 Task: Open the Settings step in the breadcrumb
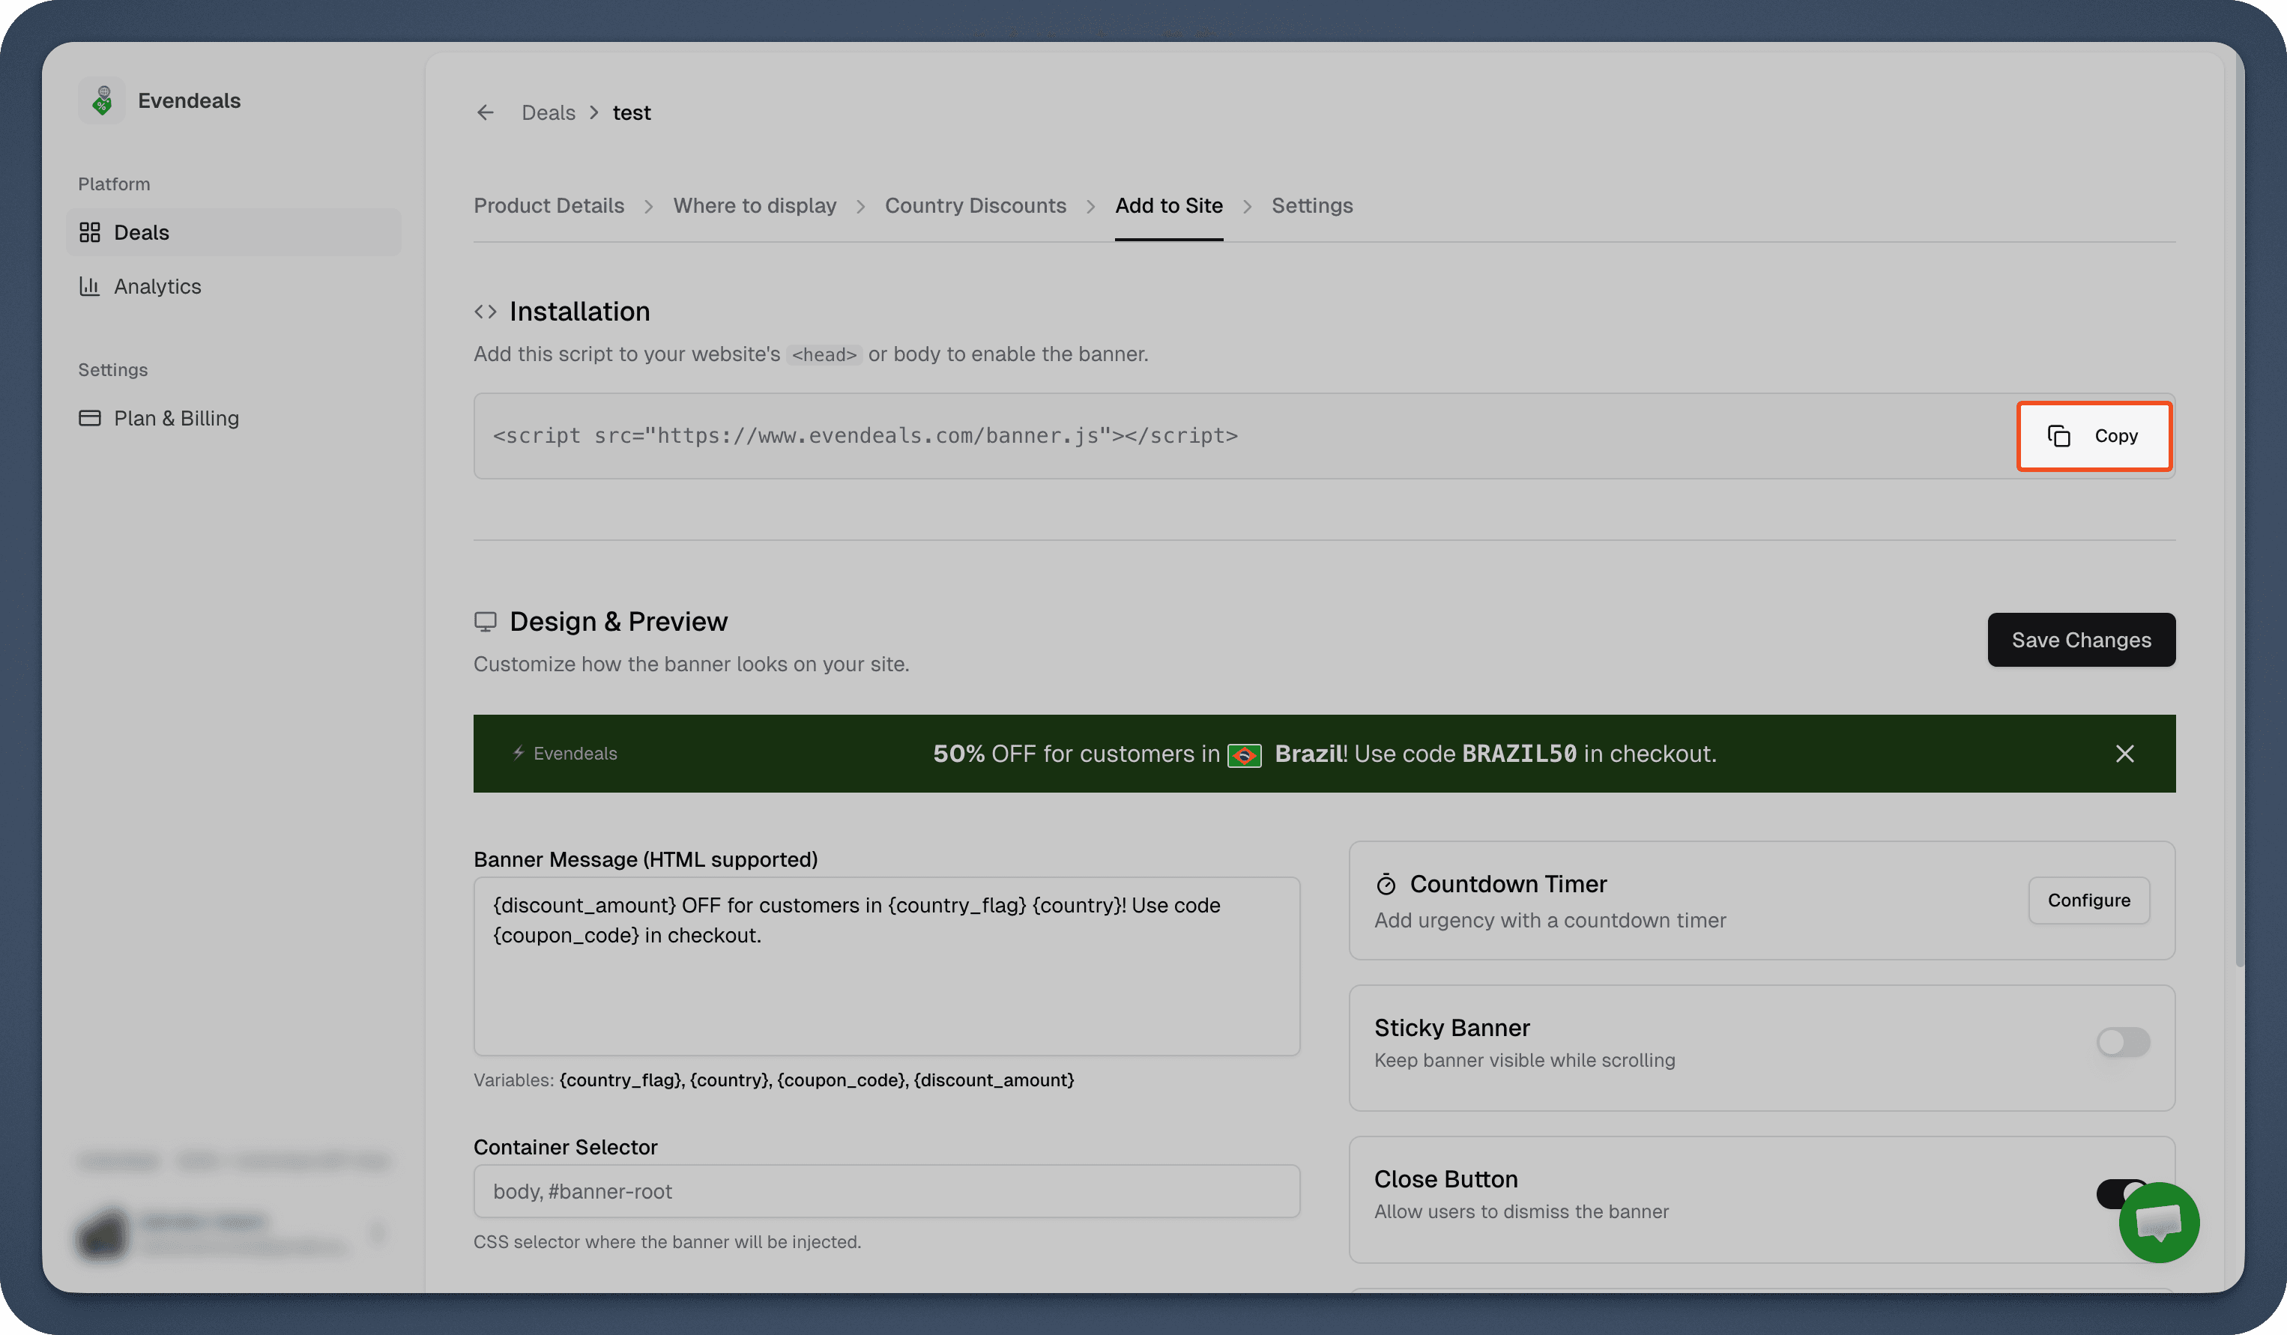tap(1312, 205)
